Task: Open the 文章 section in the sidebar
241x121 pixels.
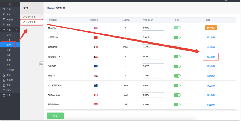Action: click(8, 14)
